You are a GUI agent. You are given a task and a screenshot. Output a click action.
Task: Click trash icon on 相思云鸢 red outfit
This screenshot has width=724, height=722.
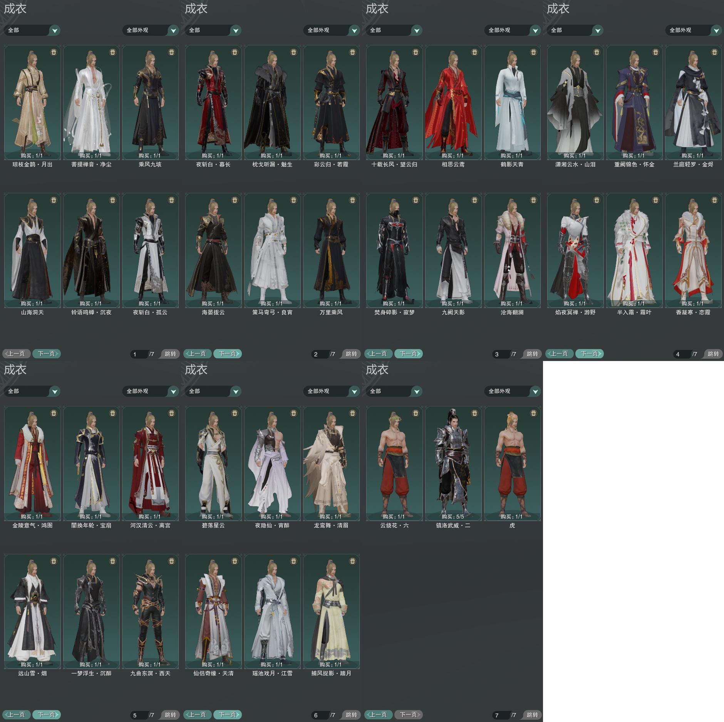click(x=474, y=52)
